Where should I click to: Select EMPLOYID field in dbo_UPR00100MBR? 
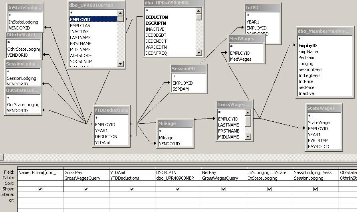93,19
